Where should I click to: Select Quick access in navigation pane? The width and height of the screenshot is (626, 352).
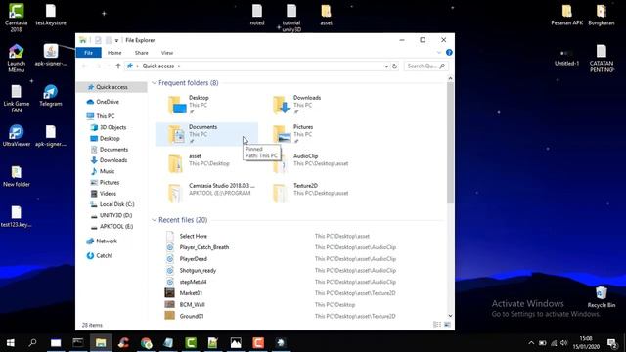pos(112,87)
